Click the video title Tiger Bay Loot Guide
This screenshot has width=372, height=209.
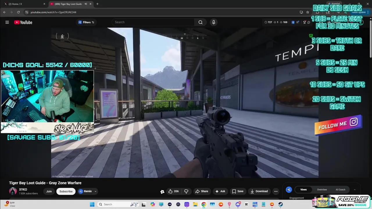click(45, 183)
